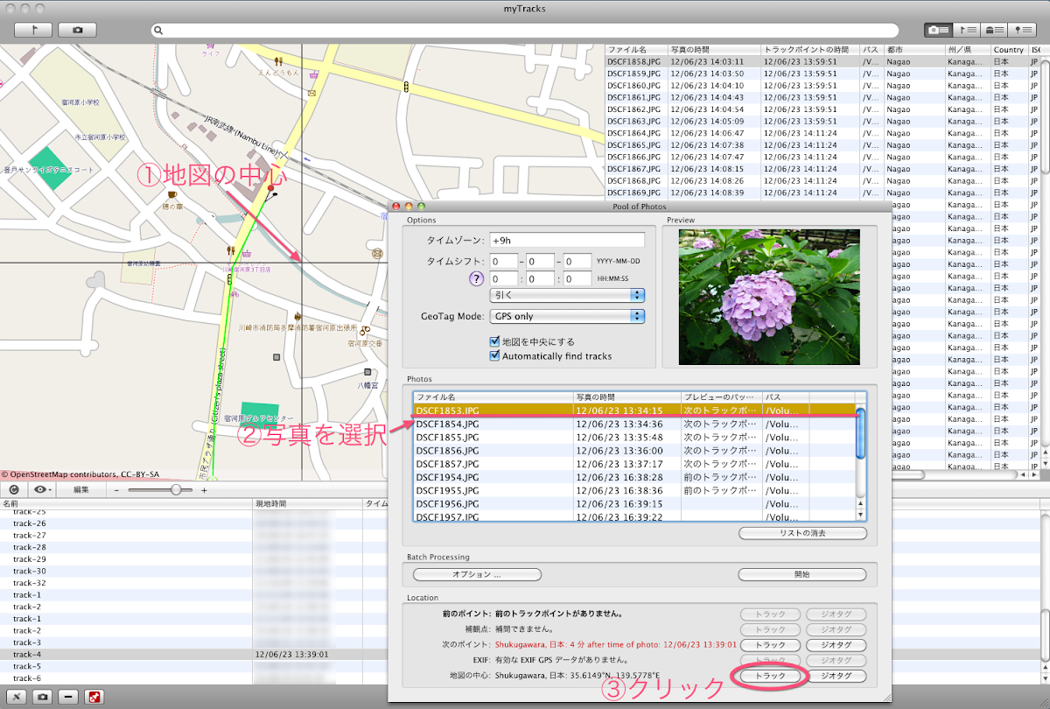Open help via the purple question mark button
Viewport: 1050px width, 709px height.
(x=477, y=279)
